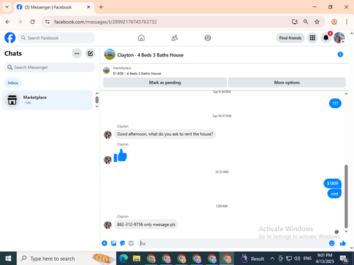The width and height of the screenshot is (354, 265).
Task: Send a thumbs-up like from the composer
Action: [343, 243]
